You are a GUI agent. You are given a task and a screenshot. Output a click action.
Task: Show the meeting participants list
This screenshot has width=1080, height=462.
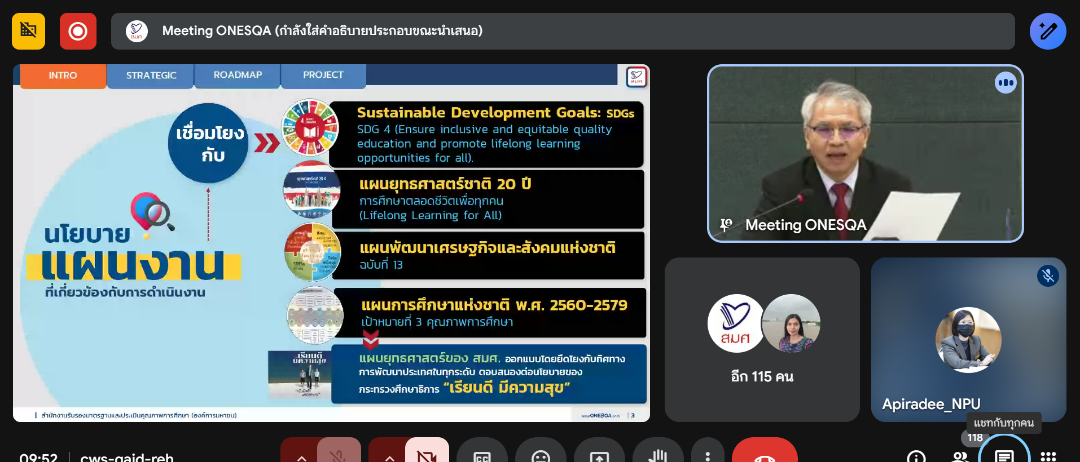[x=959, y=454]
